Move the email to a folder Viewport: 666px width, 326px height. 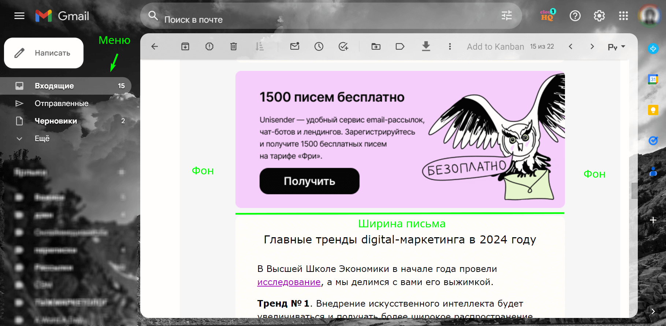pos(376,46)
